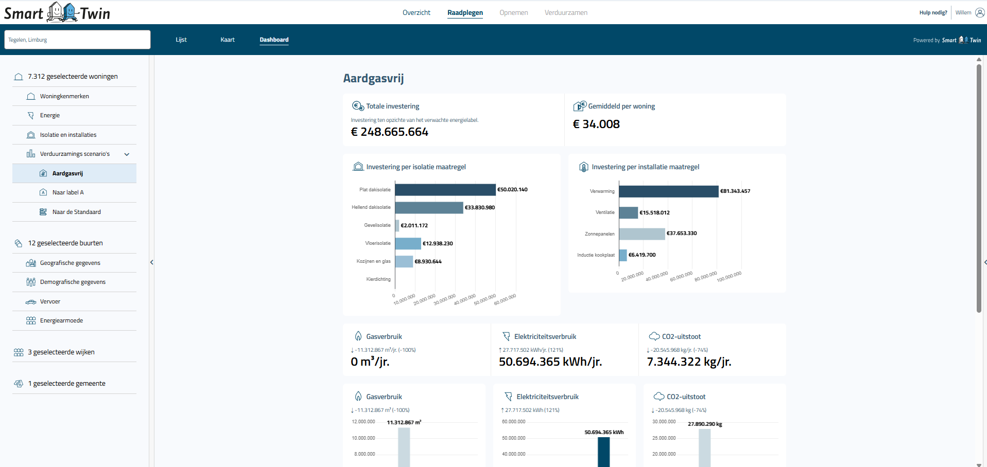Switch to the Opnemen menu item

pos(513,12)
